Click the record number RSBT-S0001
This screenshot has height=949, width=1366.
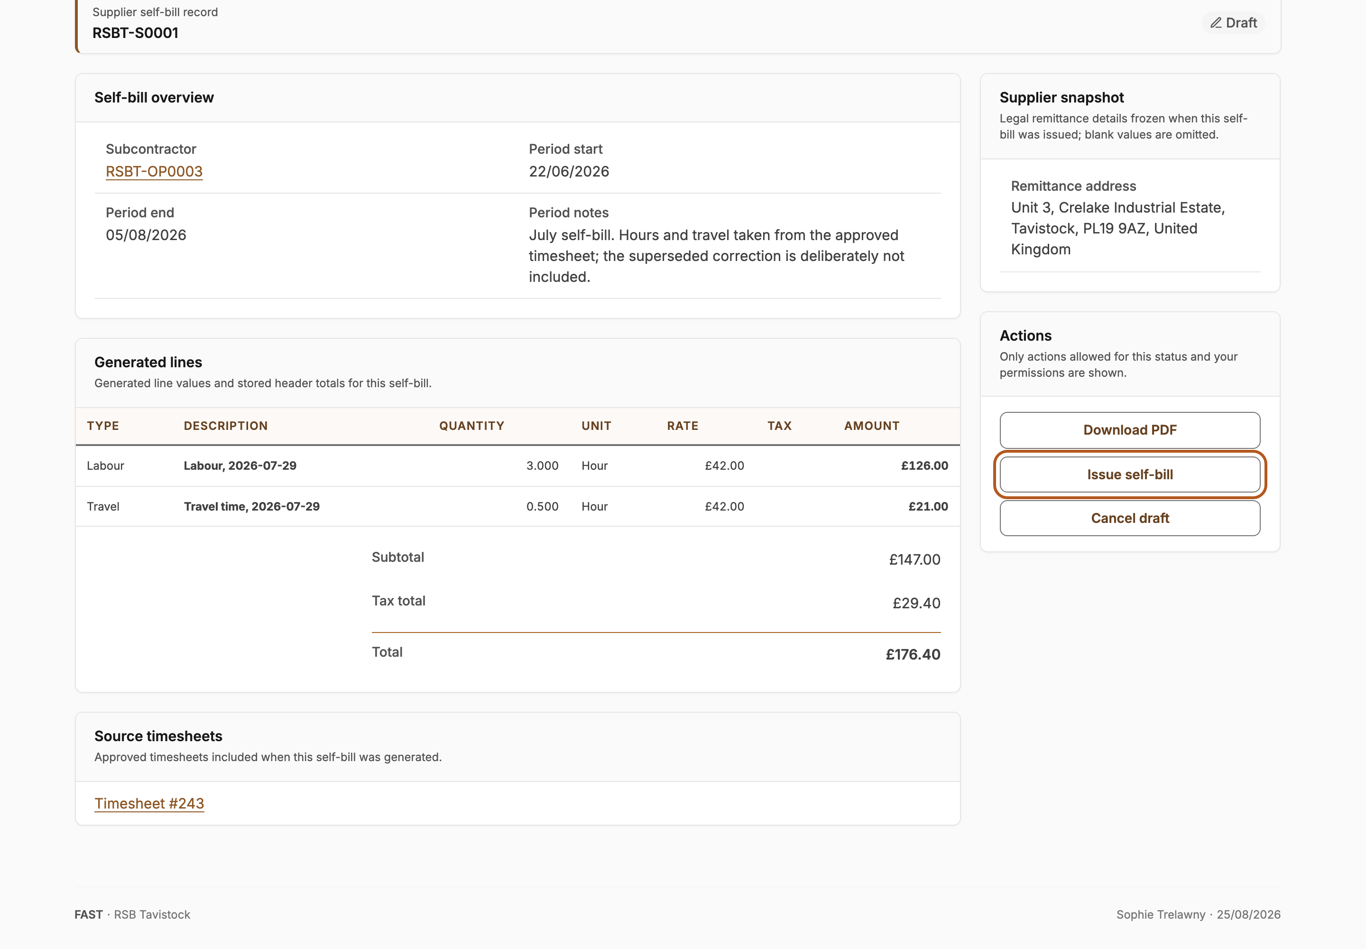click(x=136, y=33)
